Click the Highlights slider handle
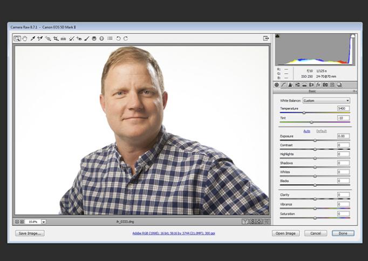 (315, 158)
